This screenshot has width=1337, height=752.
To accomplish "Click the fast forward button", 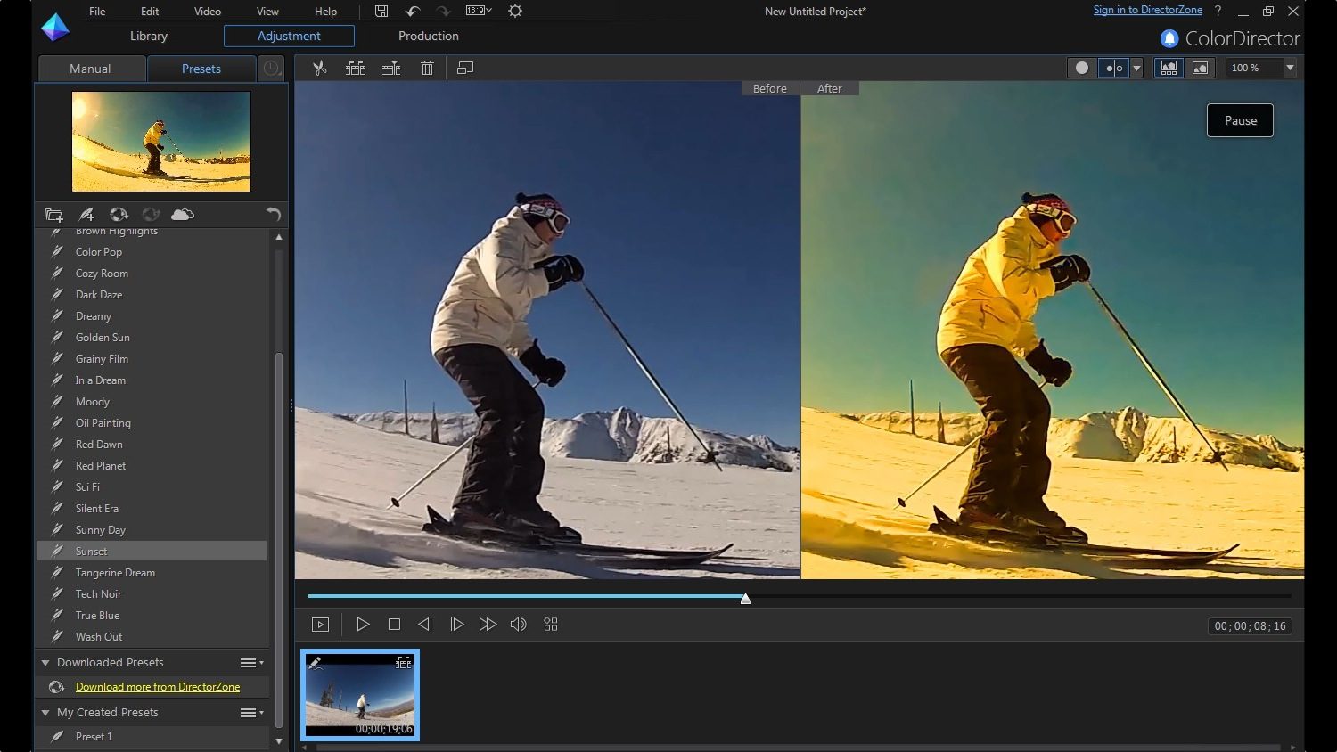I will [x=488, y=625].
